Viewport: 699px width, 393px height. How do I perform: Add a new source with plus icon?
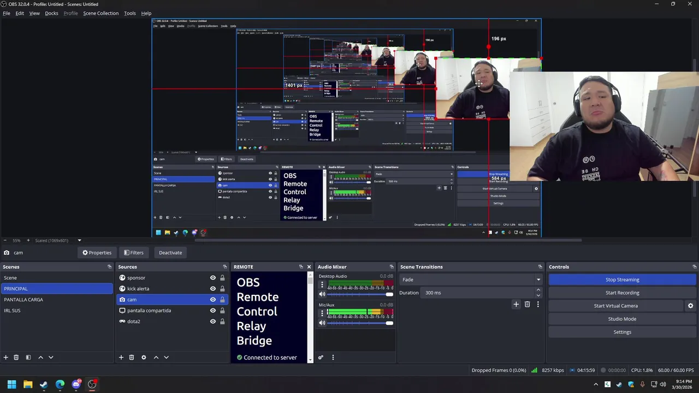pyautogui.click(x=121, y=357)
